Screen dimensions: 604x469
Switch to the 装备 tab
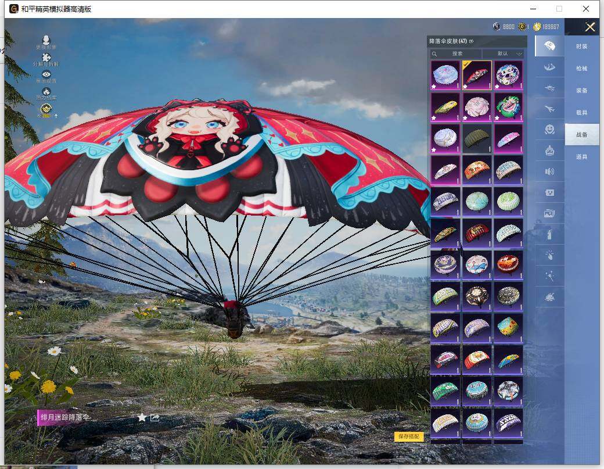582,90
